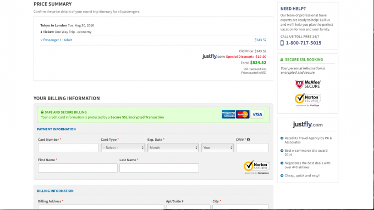Focus the Card Number field
The width and height of the screenshot is (374, 210).
pos(68,148)
